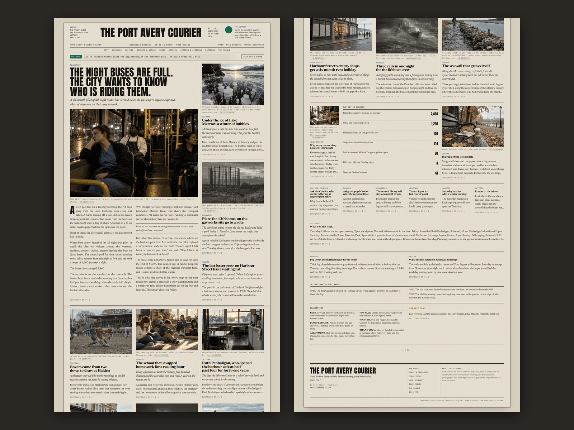
Task: Open the frozen lake bubbles photo
Action: coord(233,84)
